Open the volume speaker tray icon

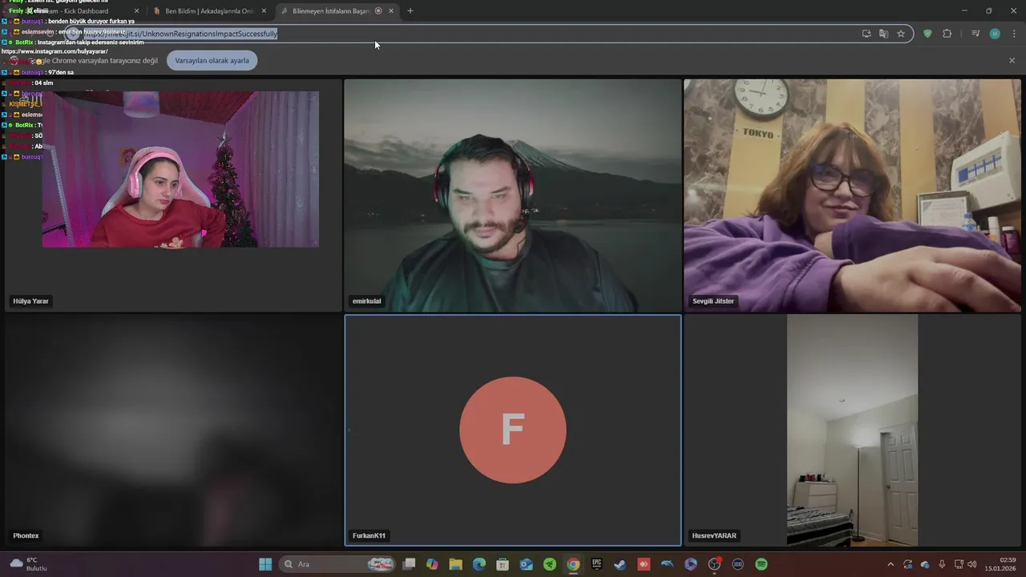[972, 564]
